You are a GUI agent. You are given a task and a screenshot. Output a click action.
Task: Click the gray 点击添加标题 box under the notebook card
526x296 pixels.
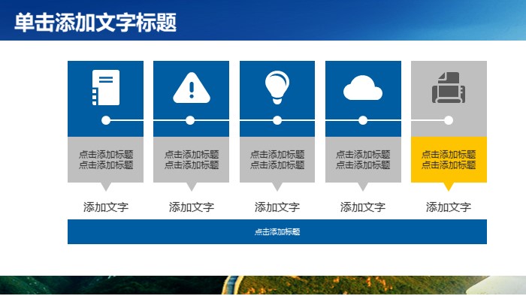(106, 159)
